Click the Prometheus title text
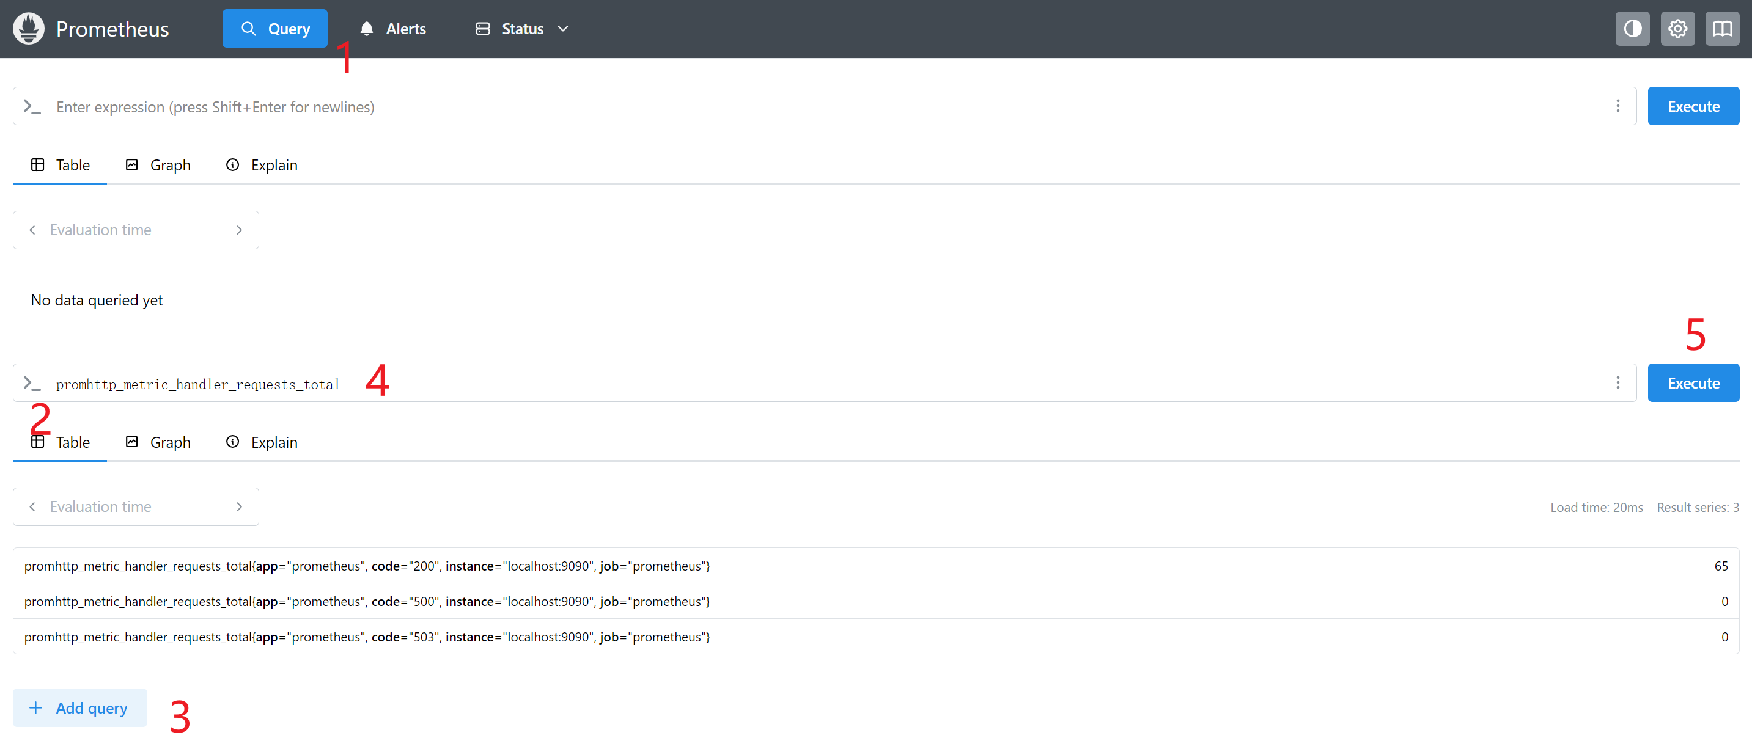The width and height of the screenshot is (1752, 738). 112,29
